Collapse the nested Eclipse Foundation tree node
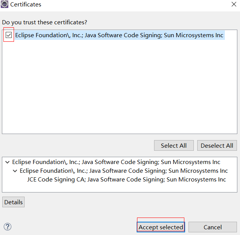This screenshot has width=240, height=235. coord(15,171)
